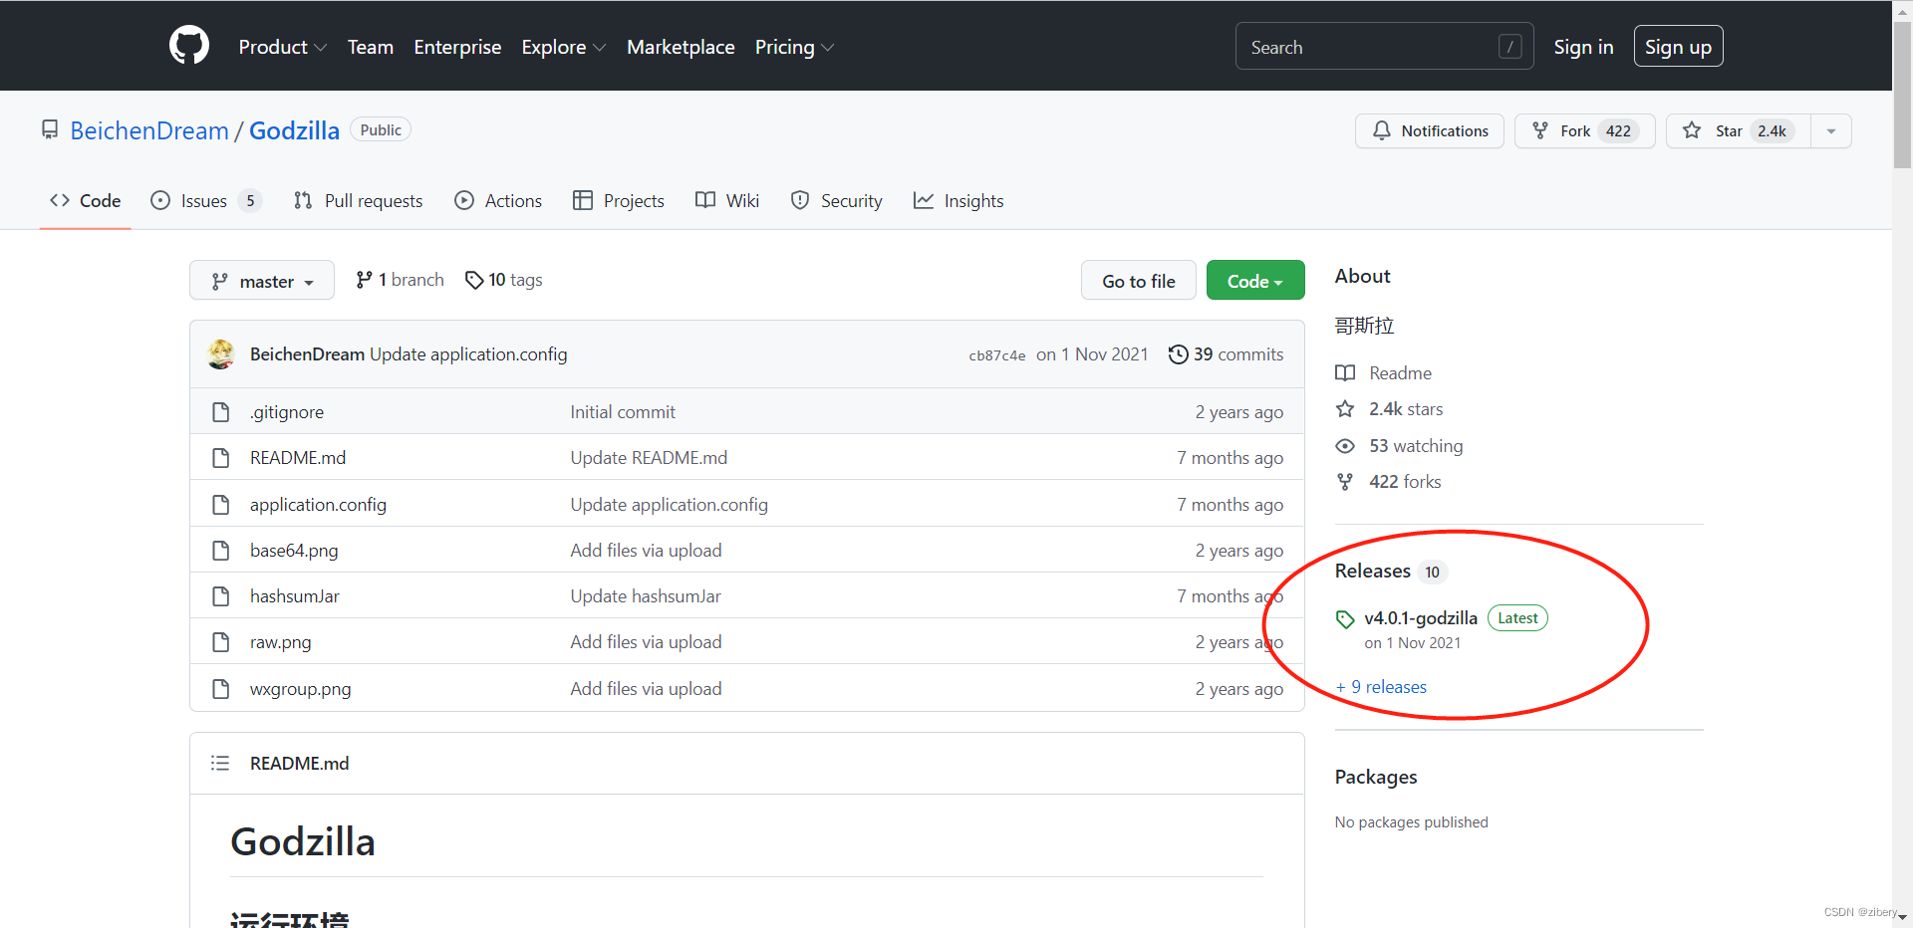This screenshot has height=928, width=1913.
Task: Expand the Pricing dropdown menu
Action: pos(794,47)
